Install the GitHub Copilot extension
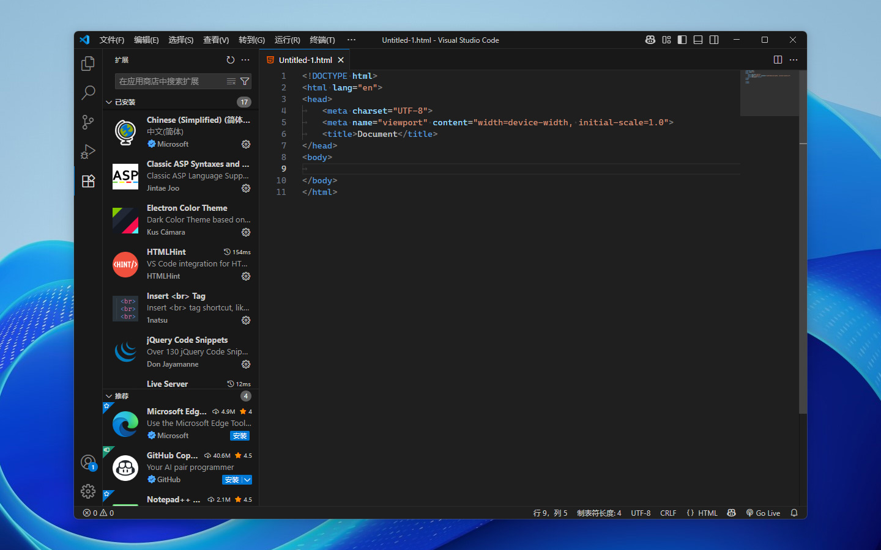The height and width of the screenshot is (550, 881). tap(232, 480)
